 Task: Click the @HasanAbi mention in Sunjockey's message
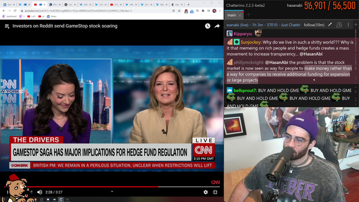(311, 54)
